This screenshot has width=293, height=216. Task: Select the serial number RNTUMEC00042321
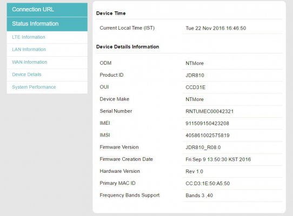pyautogui.click(x=209, y=111)
